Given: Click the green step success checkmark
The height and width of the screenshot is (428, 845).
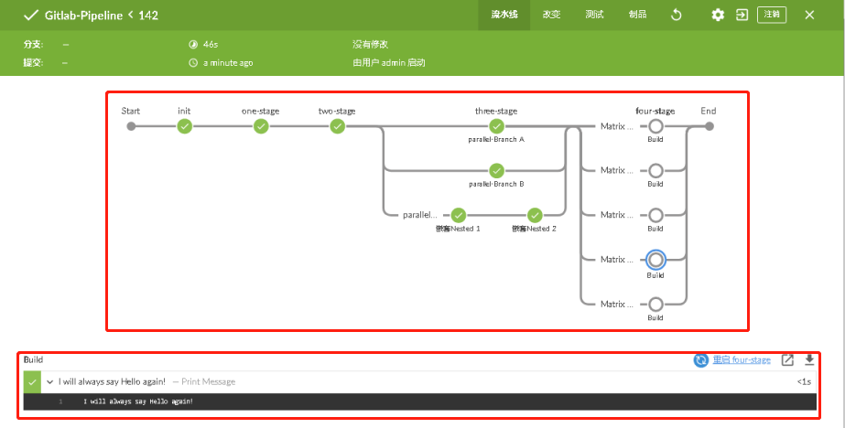Looking at the screenshot, I should tap(32, 381).
